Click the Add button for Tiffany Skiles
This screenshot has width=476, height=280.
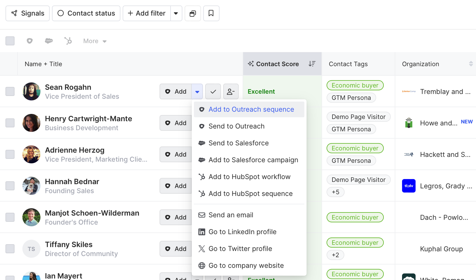pos(176,249)
